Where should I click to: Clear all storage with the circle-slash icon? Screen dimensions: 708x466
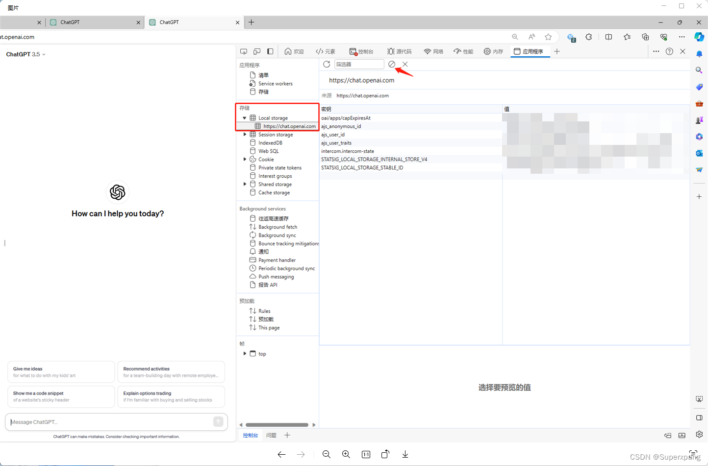(x=392, y=64)
